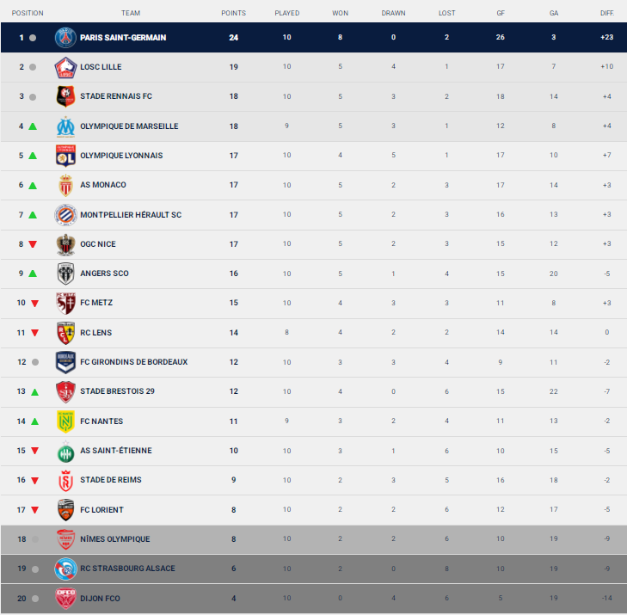Open the AS Saint-Étienne team link

(x=116, y=451)
